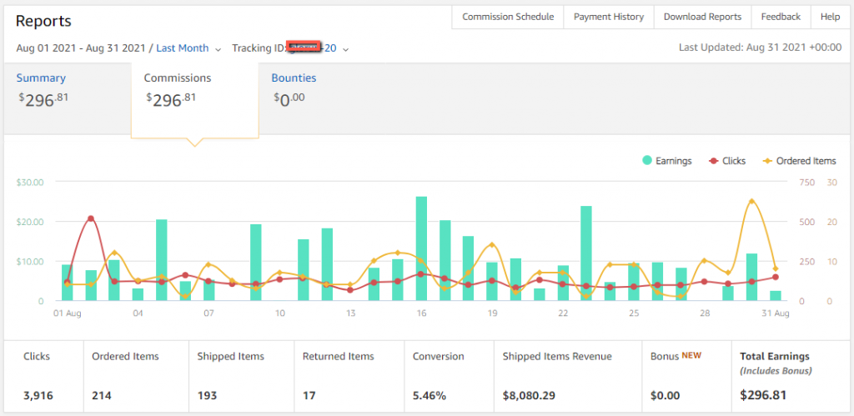Toggle the Ordered Items legend item

tap(799, 161)
